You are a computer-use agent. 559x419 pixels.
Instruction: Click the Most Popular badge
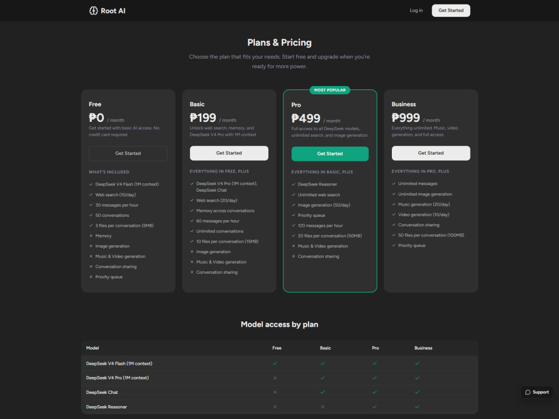(x=330, y=90)
